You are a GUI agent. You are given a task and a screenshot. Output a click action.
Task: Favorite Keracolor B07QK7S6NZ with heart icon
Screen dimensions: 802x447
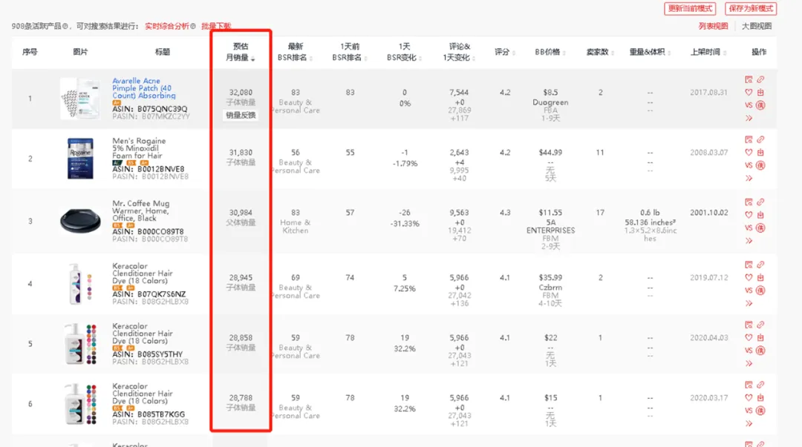[749, 277]
